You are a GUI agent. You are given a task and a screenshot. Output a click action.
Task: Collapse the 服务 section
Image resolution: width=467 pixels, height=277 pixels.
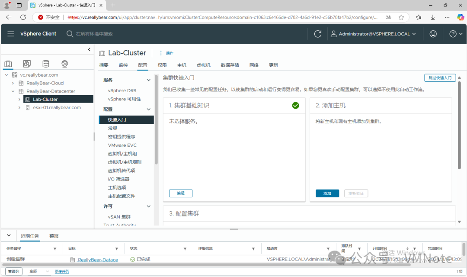[148, 80]
